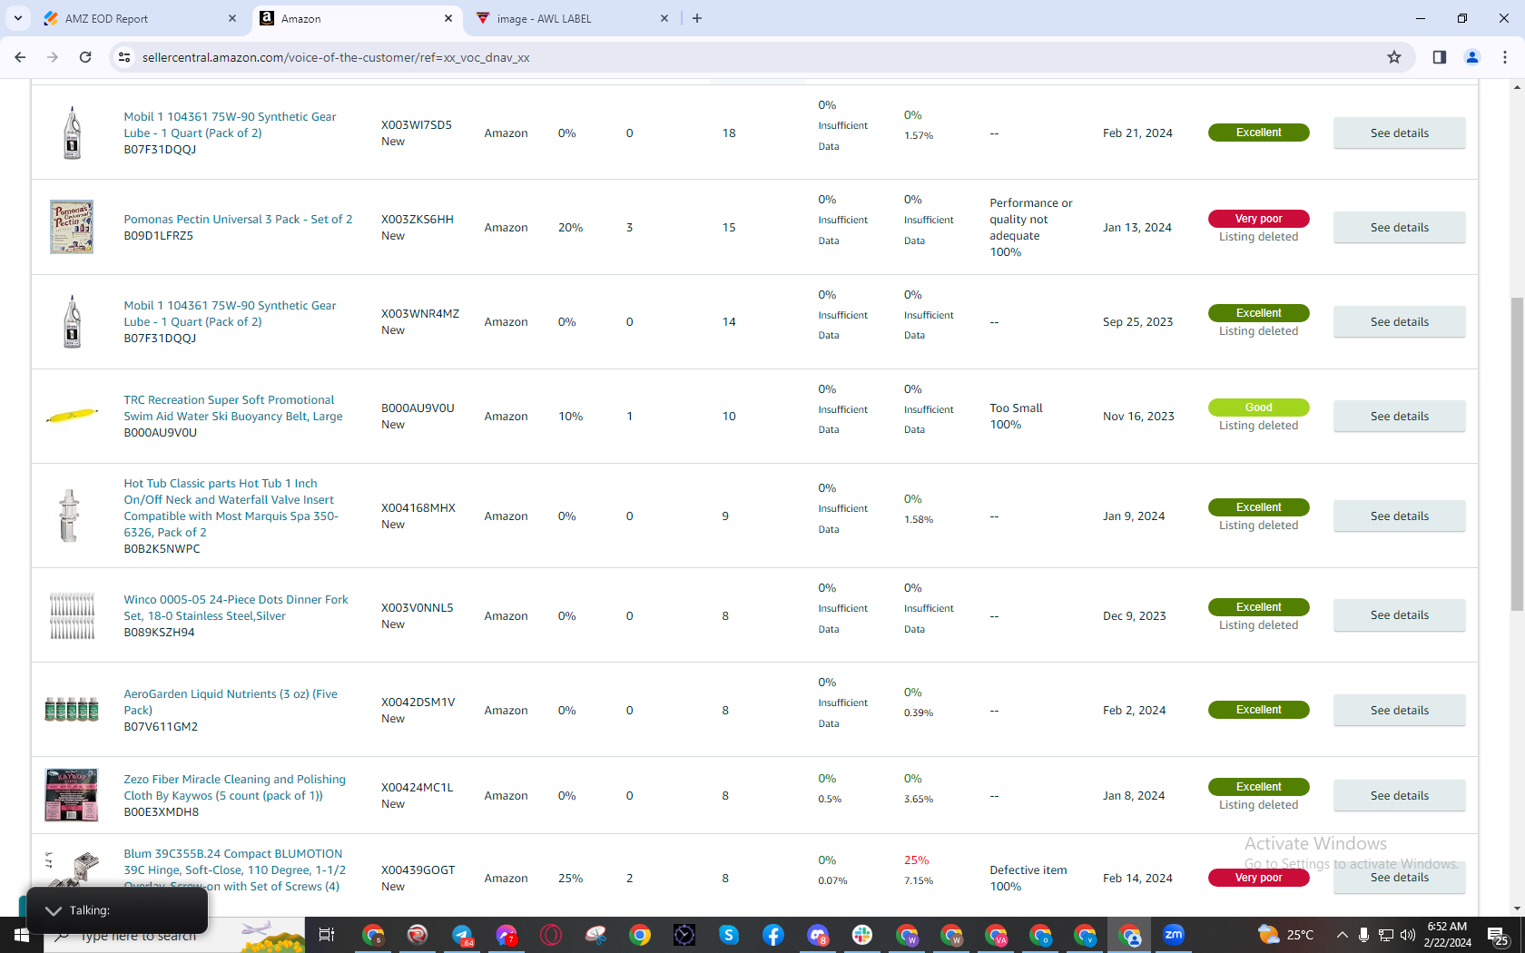The height and width of the screenshot is (953, 1525).
Task: Click the yellow buoyancy belt thumbnail
Action: [x=72, y=416]
